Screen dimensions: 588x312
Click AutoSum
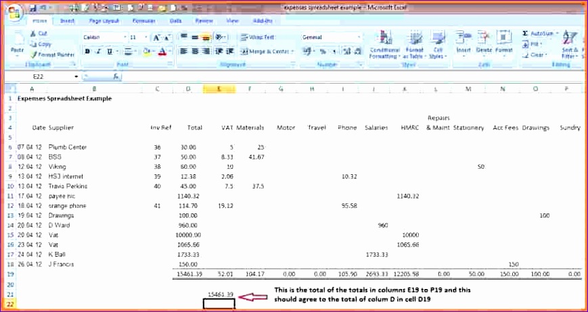click(x=538, y=34)
